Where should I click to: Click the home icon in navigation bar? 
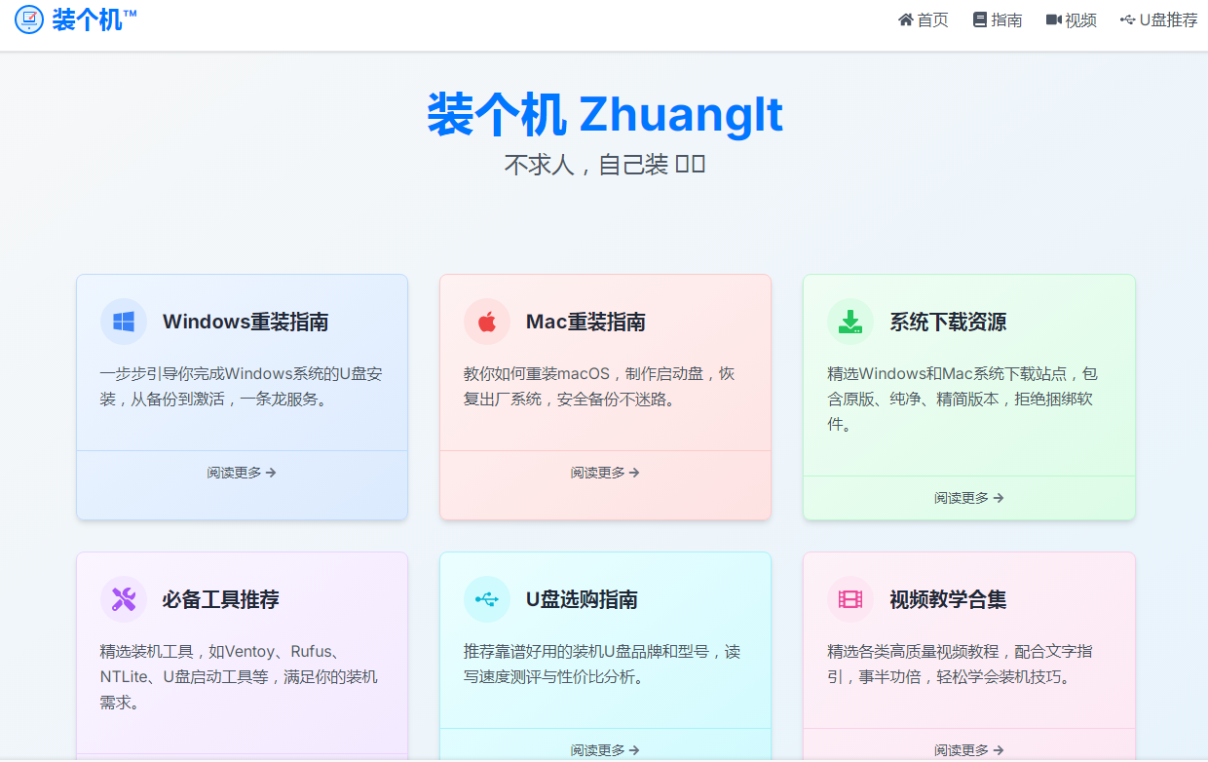tap(906, 20)
